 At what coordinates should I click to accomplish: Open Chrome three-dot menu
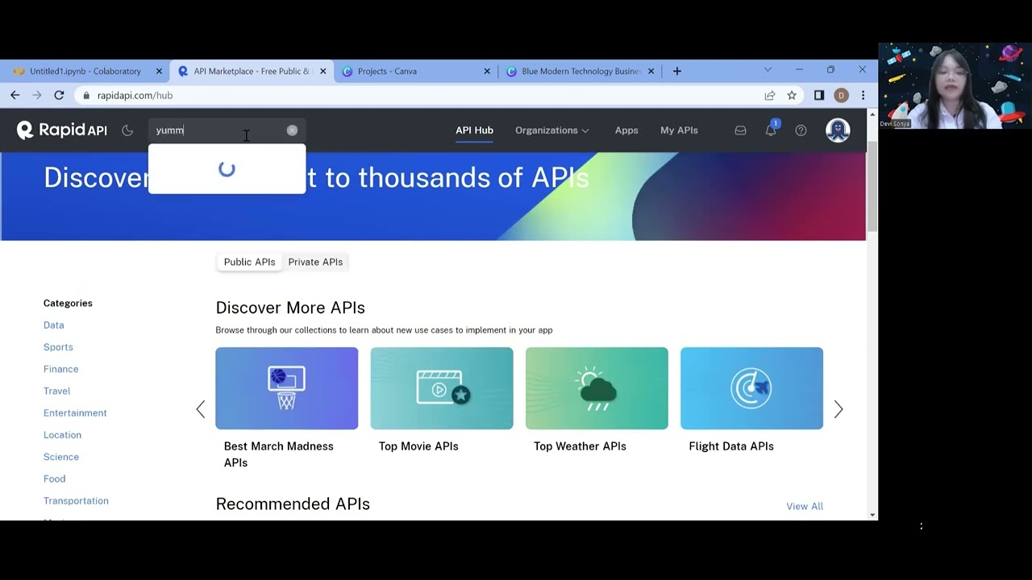pyautogui.click(x=863, y=95)
